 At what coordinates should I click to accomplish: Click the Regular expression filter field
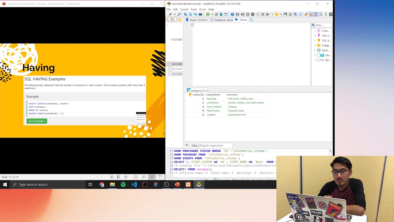tap(216, 146)
